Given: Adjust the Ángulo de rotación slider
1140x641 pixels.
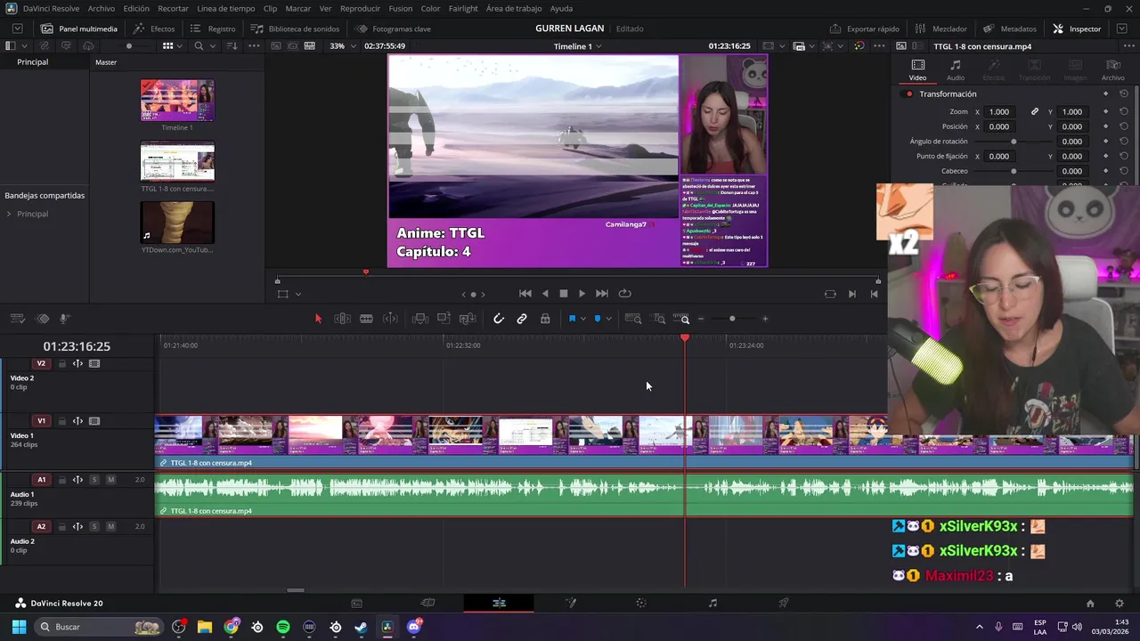Looking at the screenshot, I should (1014, 142).
